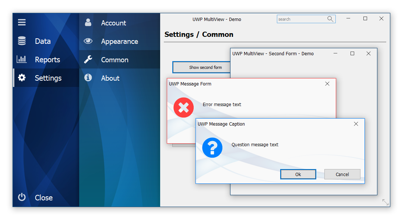Close the UWP Message Caption dialog

click(356, 124)
